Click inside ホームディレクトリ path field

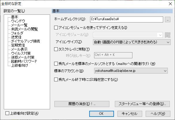point(126,19)
